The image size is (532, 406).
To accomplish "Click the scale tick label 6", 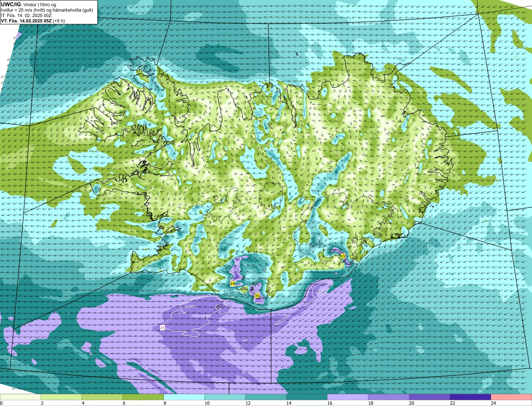I will click(x=124, y=403).
